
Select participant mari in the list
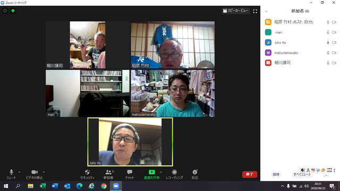point(300,32)
